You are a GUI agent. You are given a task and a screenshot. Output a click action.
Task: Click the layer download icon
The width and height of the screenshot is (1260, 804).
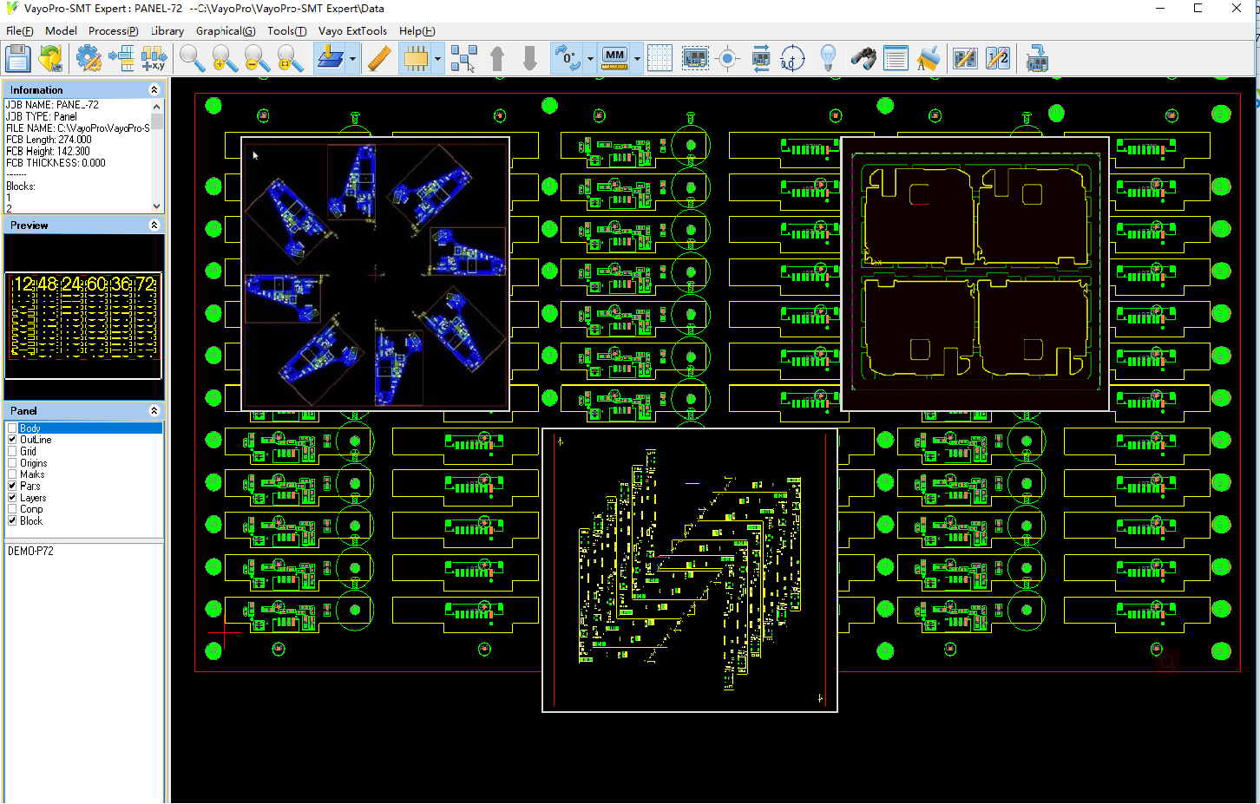(330, 59)
